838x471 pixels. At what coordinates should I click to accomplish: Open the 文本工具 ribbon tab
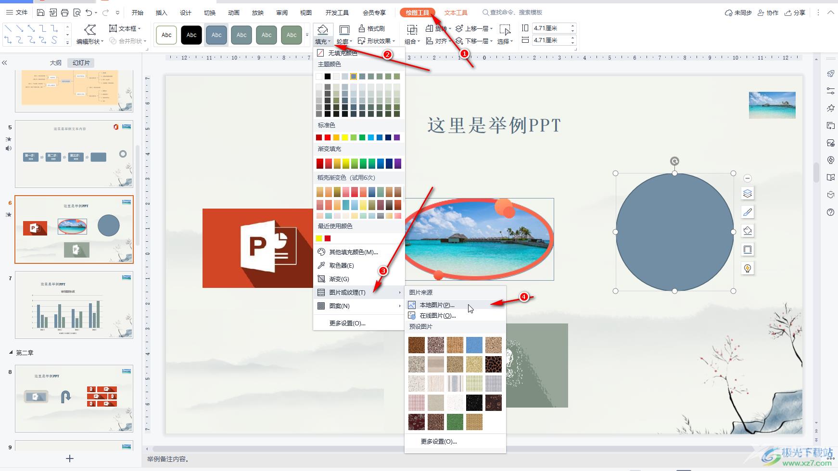tap(456, 12)
